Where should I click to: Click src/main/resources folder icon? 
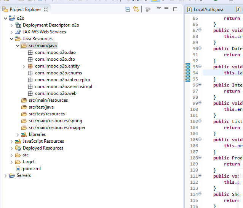(x=24, y=100)
